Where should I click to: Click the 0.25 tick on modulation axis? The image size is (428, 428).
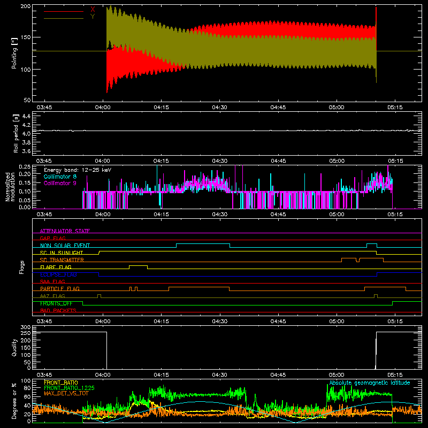tap(25, 167)
